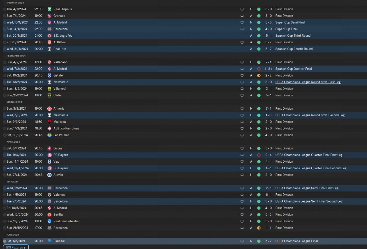Click the Alavés club badge
Image resolution: width=367 pixels, height=249 pixels.
pos(49,175)
